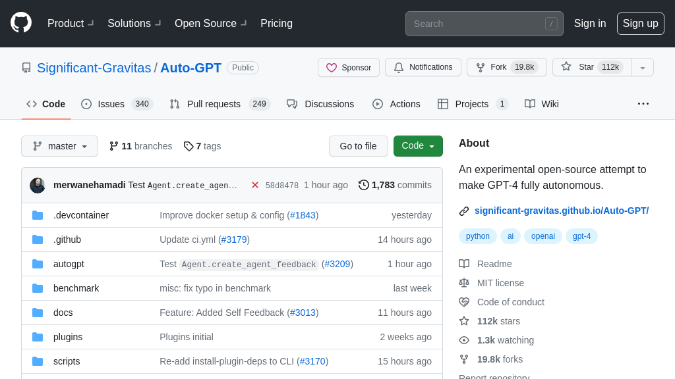Click the Sign up button
This screenshot has width=675, height=379.
(640, 24)
